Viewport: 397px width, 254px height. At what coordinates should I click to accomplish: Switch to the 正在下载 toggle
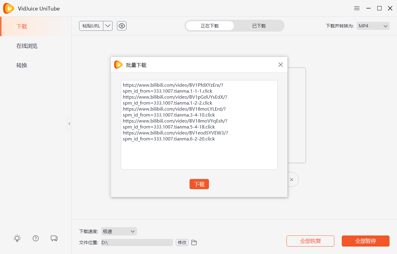coord(210,26)
